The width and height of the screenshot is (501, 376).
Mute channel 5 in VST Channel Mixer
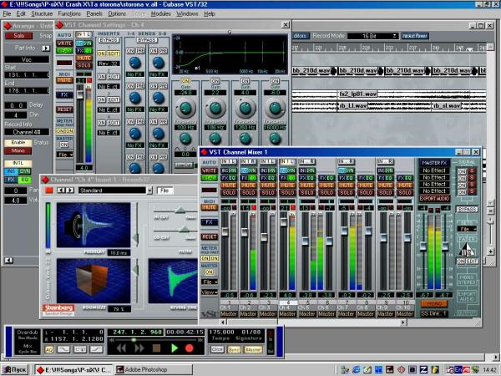(x=307, y=185)
